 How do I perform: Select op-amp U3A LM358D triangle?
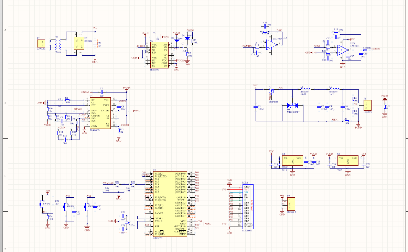pyautogui.click(x=272, y=45)
